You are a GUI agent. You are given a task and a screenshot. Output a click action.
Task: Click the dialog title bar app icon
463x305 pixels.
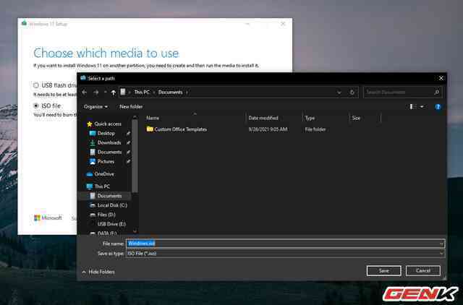tap(83, 78)
